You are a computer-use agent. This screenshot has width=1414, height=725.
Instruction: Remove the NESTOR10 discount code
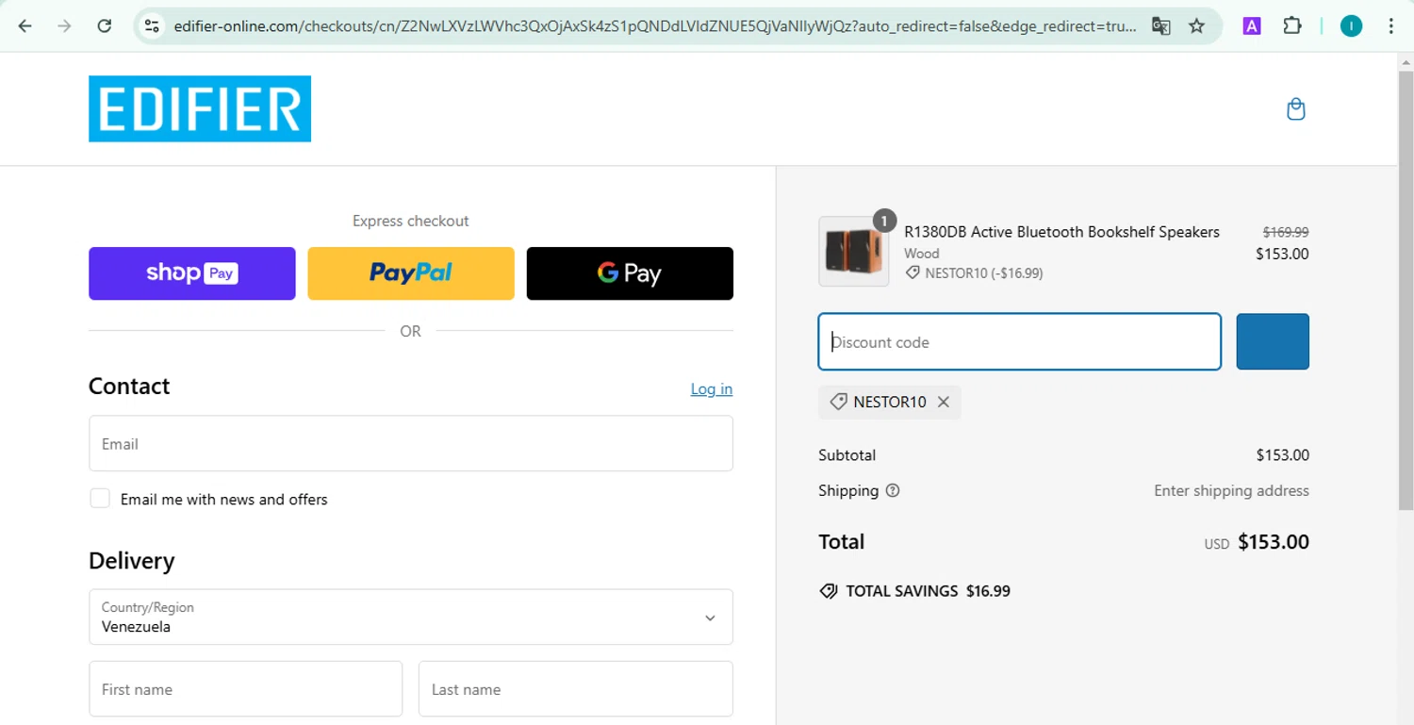[944, 403]
